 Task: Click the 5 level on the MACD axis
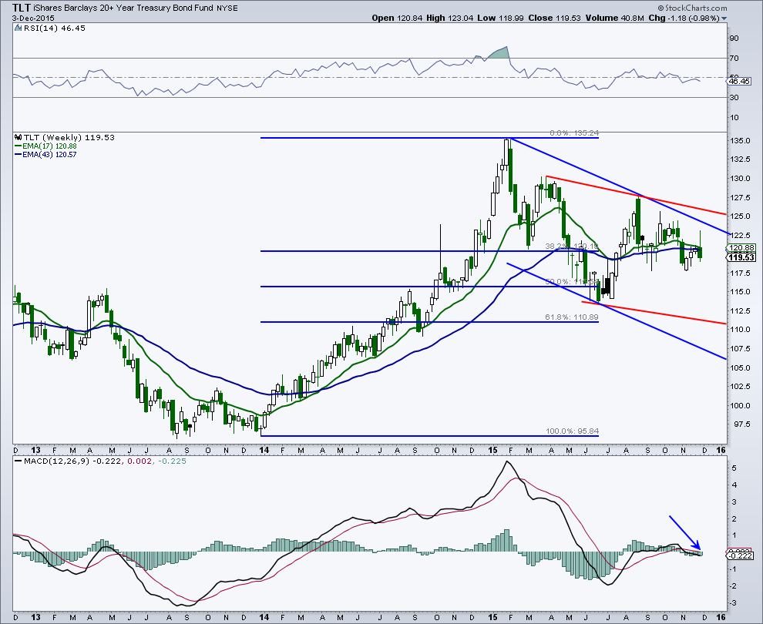pos(734,468)
